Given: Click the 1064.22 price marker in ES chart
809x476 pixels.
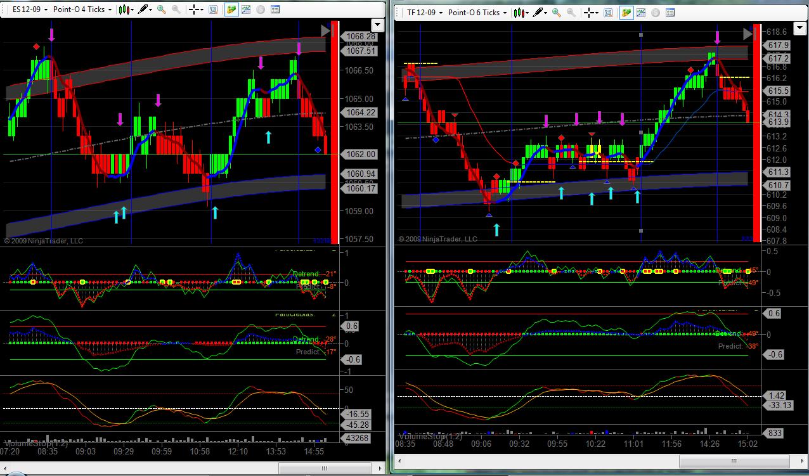Looking at the screenshot, I should 359,112.
